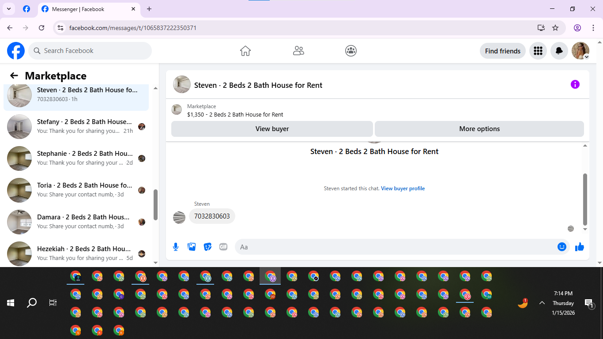Click the More options button

tap(479, 129)
